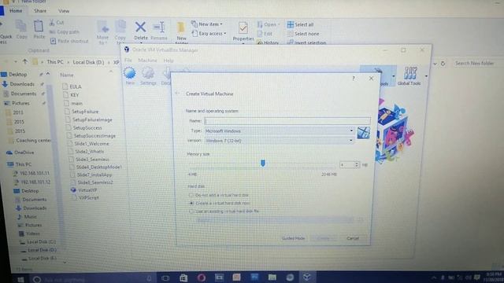Screen dimensions: 504x283
Task: Open the VirtualBox icon in the taskbar
Action: 306,277
